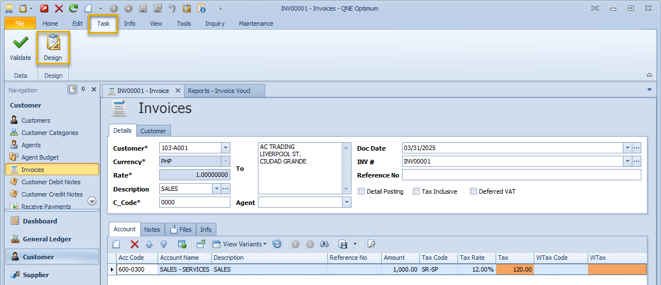Click the Save floppy disk icon in top toolbar
Viewport: 661px width, 285px height.
click(x=143, y=8)
